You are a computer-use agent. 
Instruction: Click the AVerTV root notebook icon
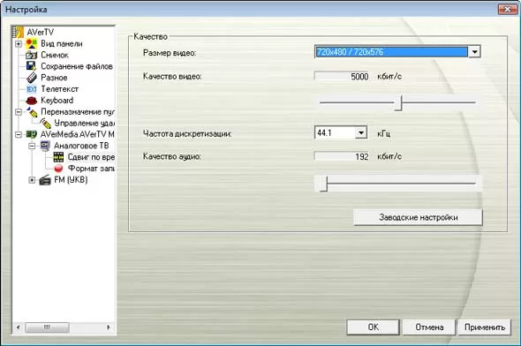click(19, 32)
